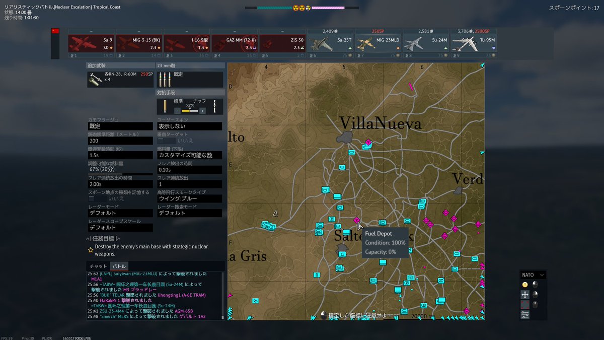Open the bomb fuse time dropdown showing 1.5s

tap(120, 155)
